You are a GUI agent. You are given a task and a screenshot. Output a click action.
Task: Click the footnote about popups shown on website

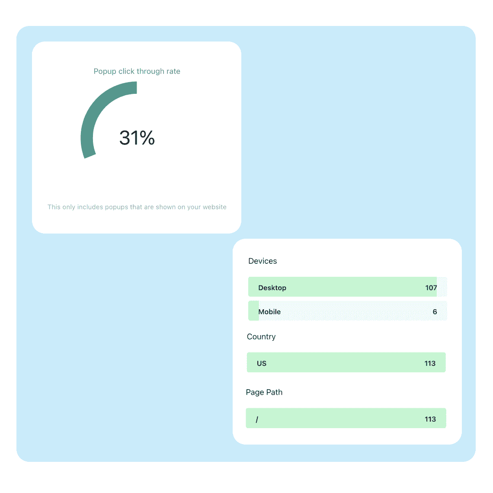tap(137, 207)
